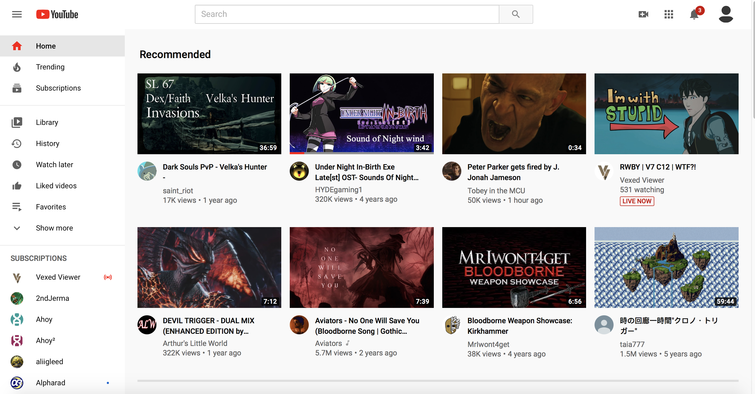755x394 pixels.
Task: Open History in the sidebar
Action: pos(62,143)
